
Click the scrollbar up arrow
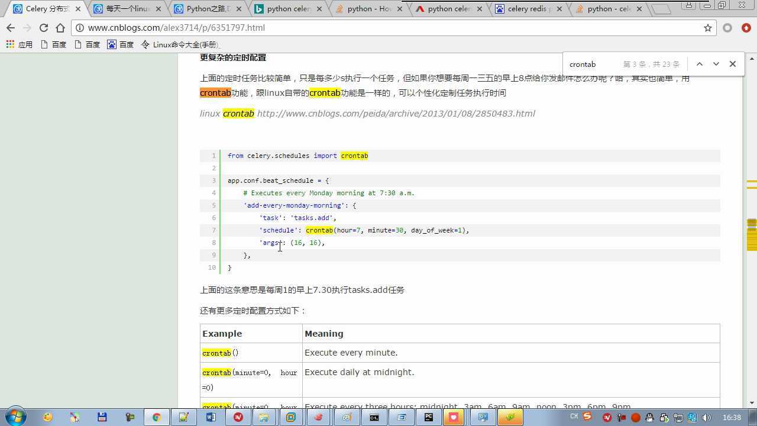(x=752, y=59)
